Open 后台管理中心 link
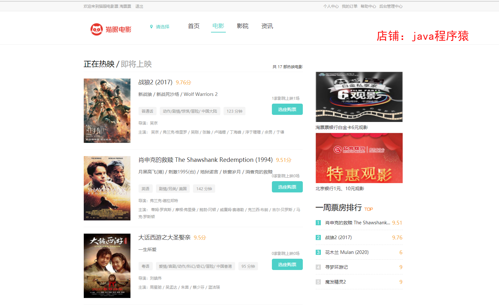The image size is (499, 307). pos(391,6)
